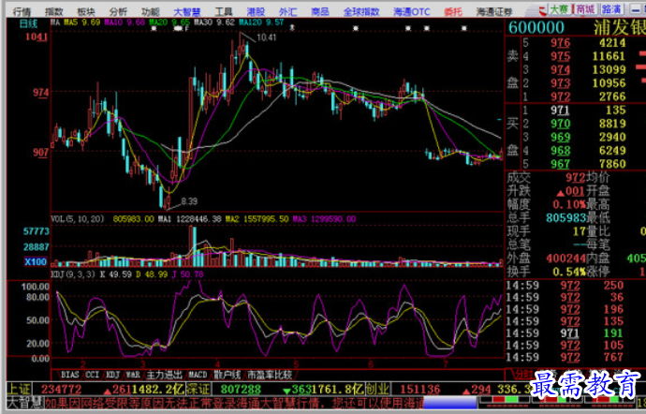The width and height of the screenshot is (646, 414).
Task: Click the 外盘 400244 value
Action: (566, 259)
